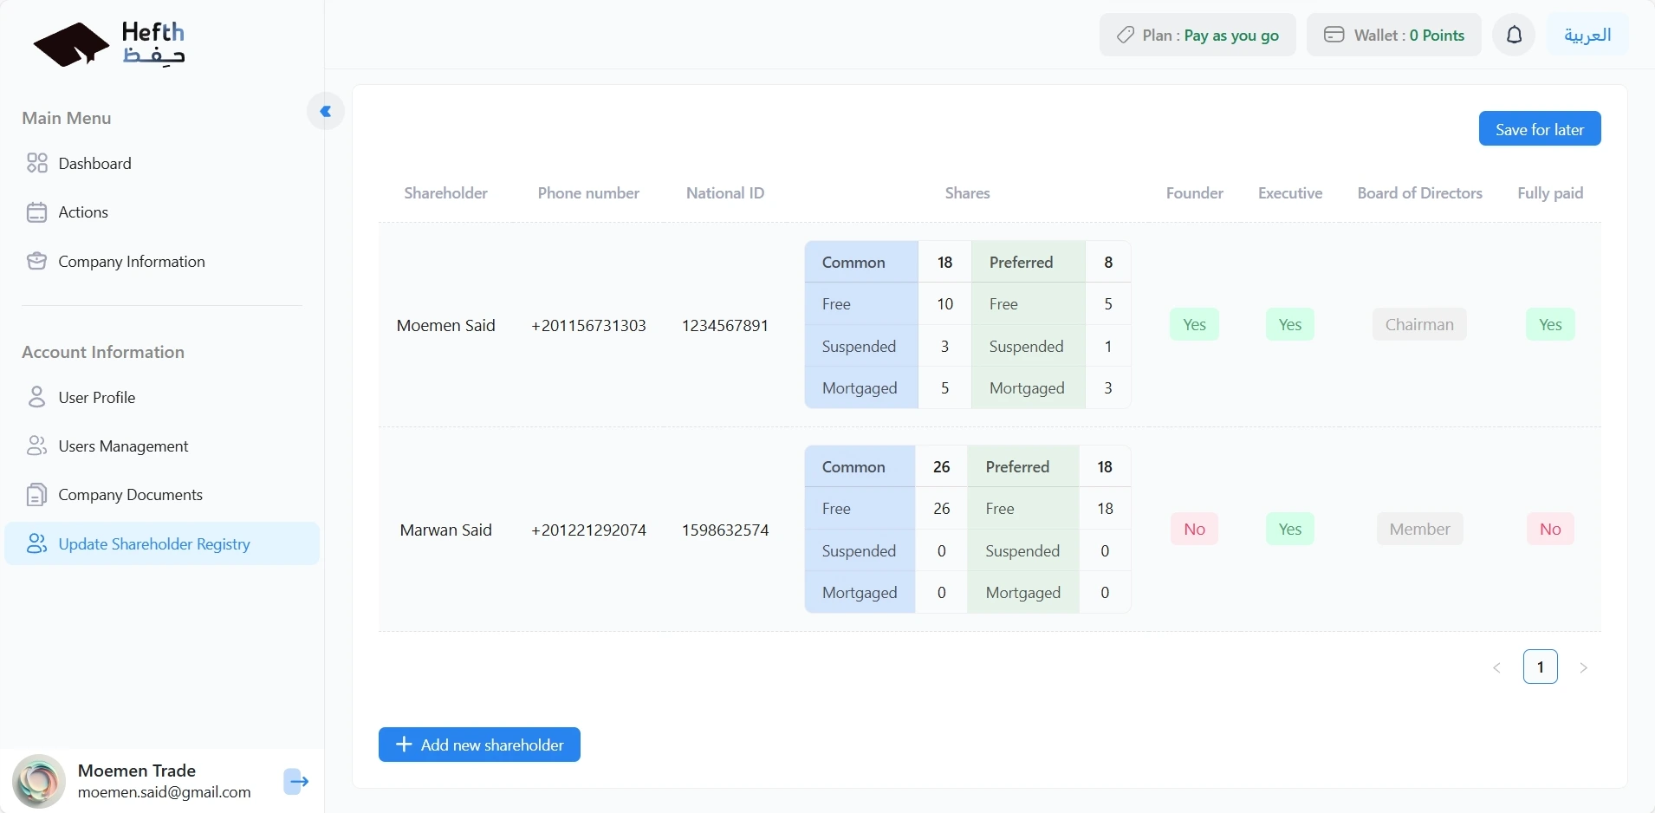Switch language to Arabic
This screenshot has width=1655, height=813.
1587,36
